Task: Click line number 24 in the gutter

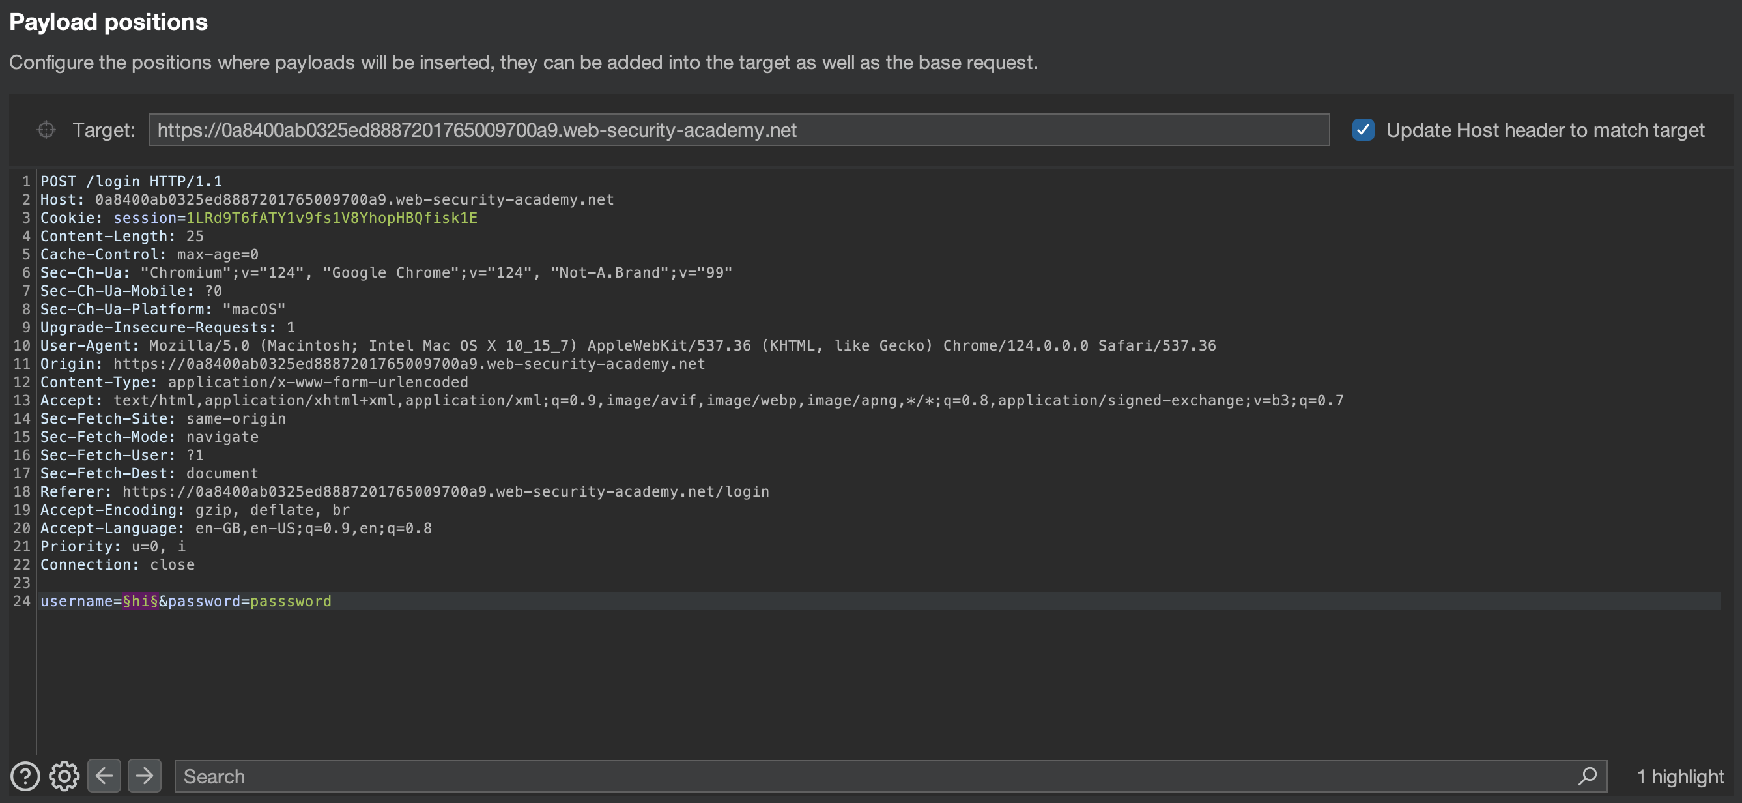Action: [x=21, y=601]
